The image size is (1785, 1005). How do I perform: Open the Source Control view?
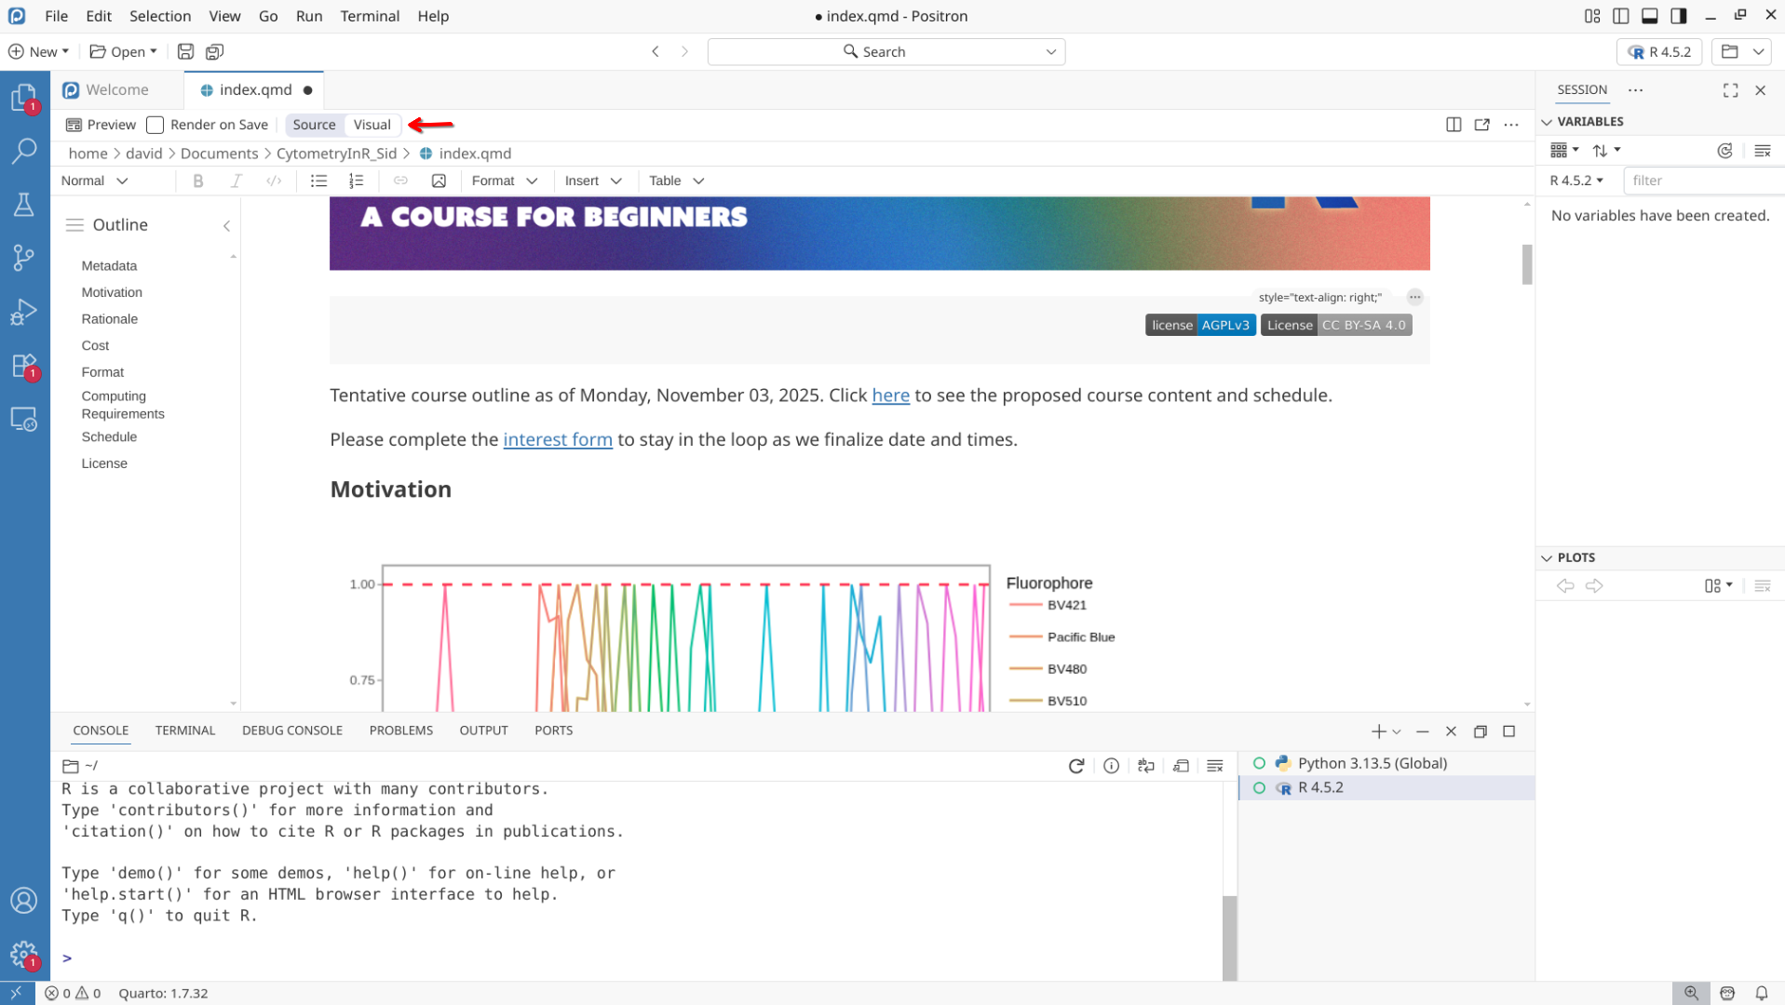(x=23, y=258)
